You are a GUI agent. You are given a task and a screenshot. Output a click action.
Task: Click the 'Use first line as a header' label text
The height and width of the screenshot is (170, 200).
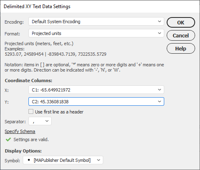59,112
